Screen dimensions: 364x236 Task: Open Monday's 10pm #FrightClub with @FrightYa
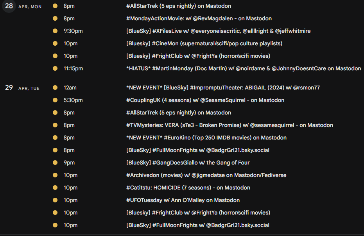point(198,56)
